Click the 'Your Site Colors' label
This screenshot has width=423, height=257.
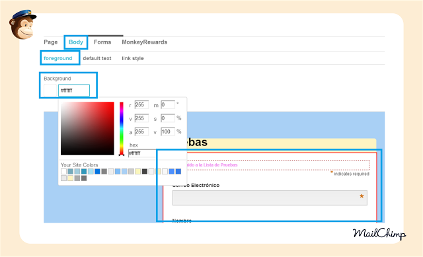tap(79, 165)
